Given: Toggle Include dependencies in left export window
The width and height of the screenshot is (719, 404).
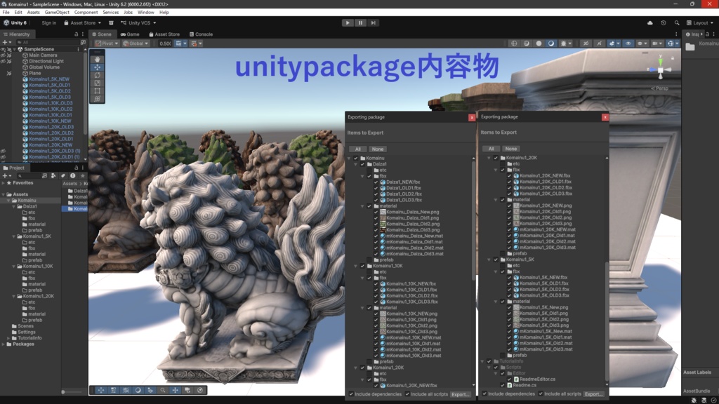Looking at the screenshot, I should pos(351,394).
